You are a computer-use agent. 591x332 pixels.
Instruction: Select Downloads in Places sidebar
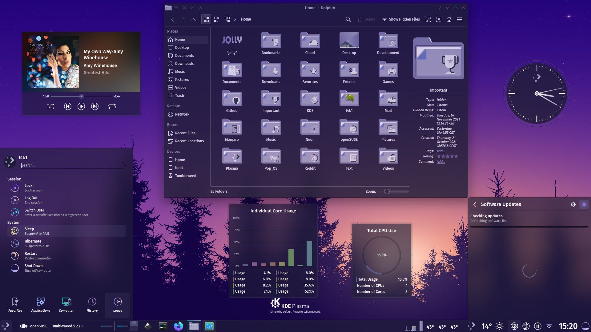point(187,64)
